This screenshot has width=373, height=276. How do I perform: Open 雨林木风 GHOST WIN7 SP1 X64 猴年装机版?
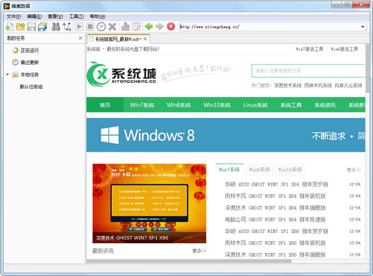(x=275, y=196)
